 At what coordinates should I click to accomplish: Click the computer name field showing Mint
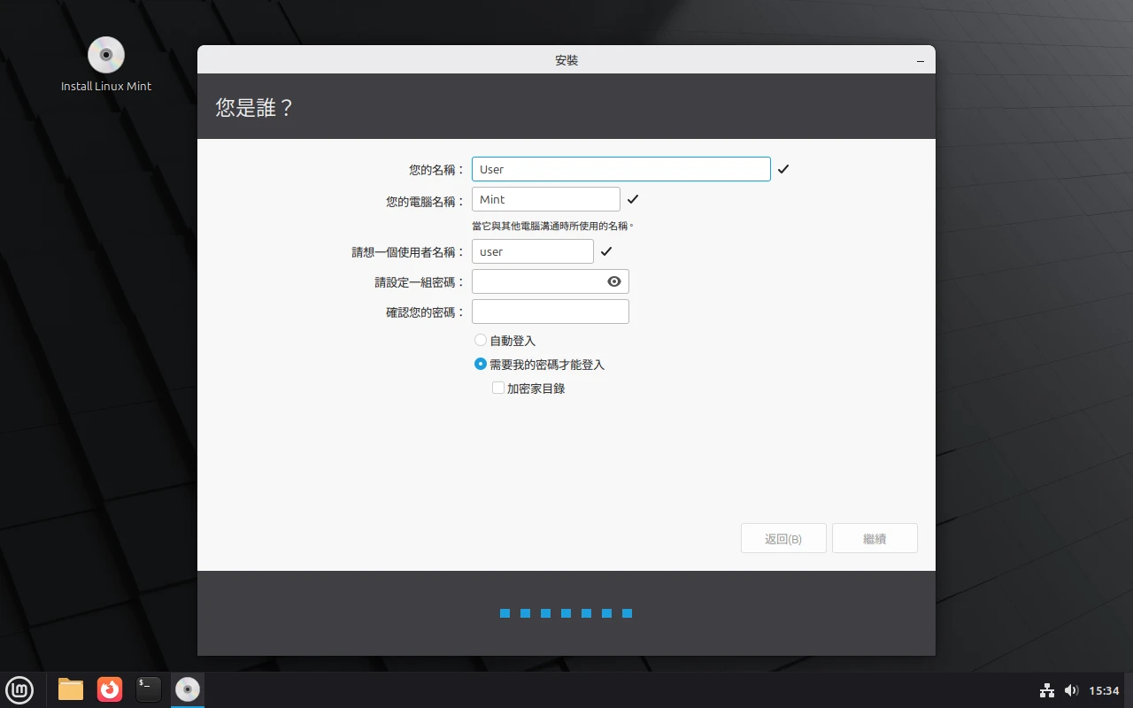pos(545,199)
